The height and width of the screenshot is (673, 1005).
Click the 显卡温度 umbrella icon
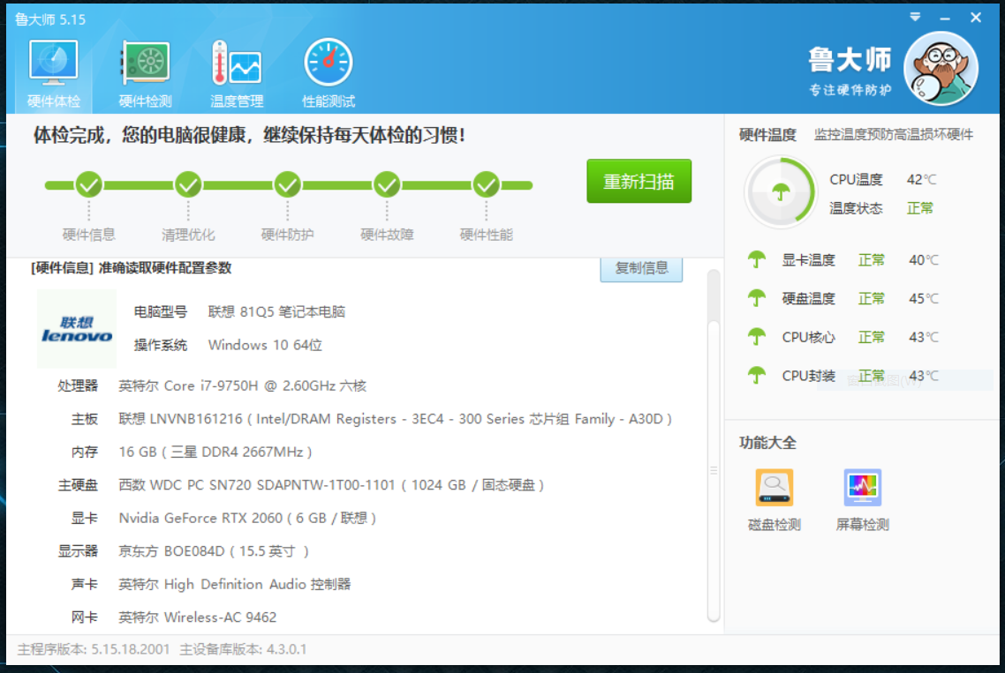pos(757,259)
